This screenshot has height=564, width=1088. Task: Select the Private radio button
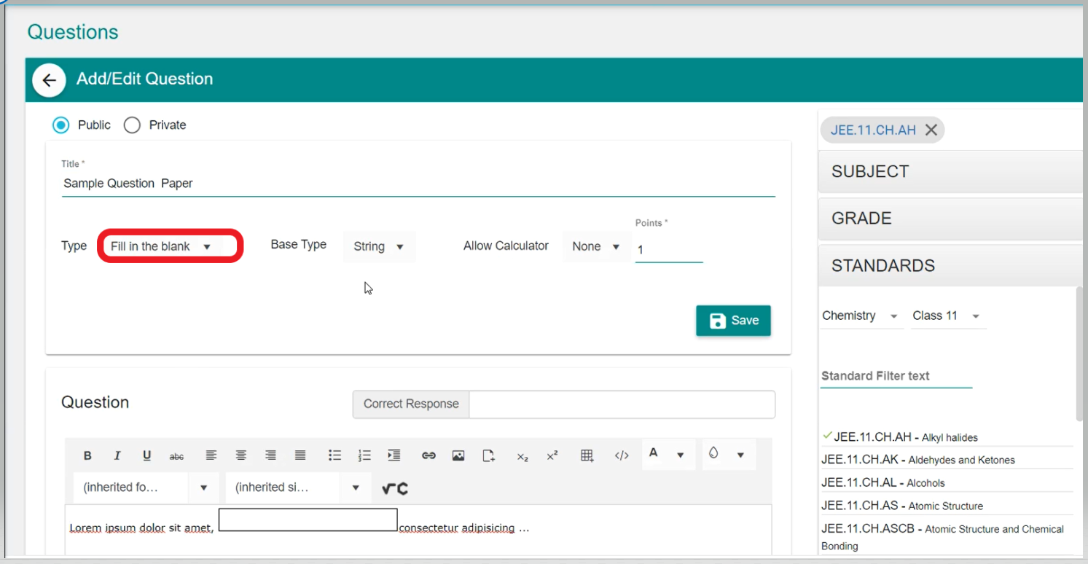[x=132, y=125]
